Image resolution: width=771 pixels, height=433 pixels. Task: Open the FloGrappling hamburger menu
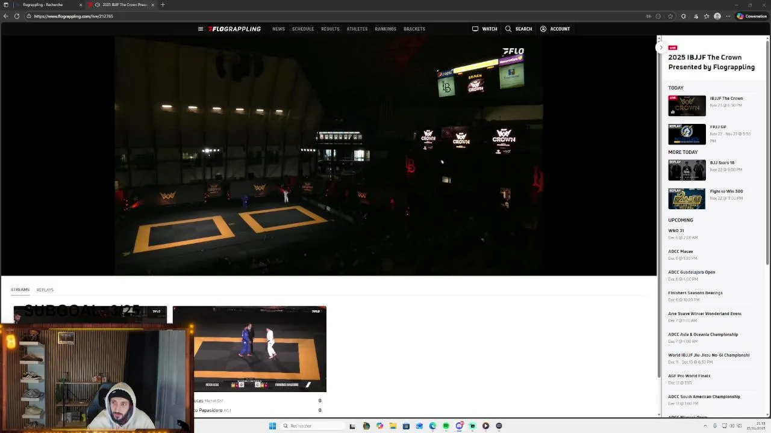click(201, 29)
